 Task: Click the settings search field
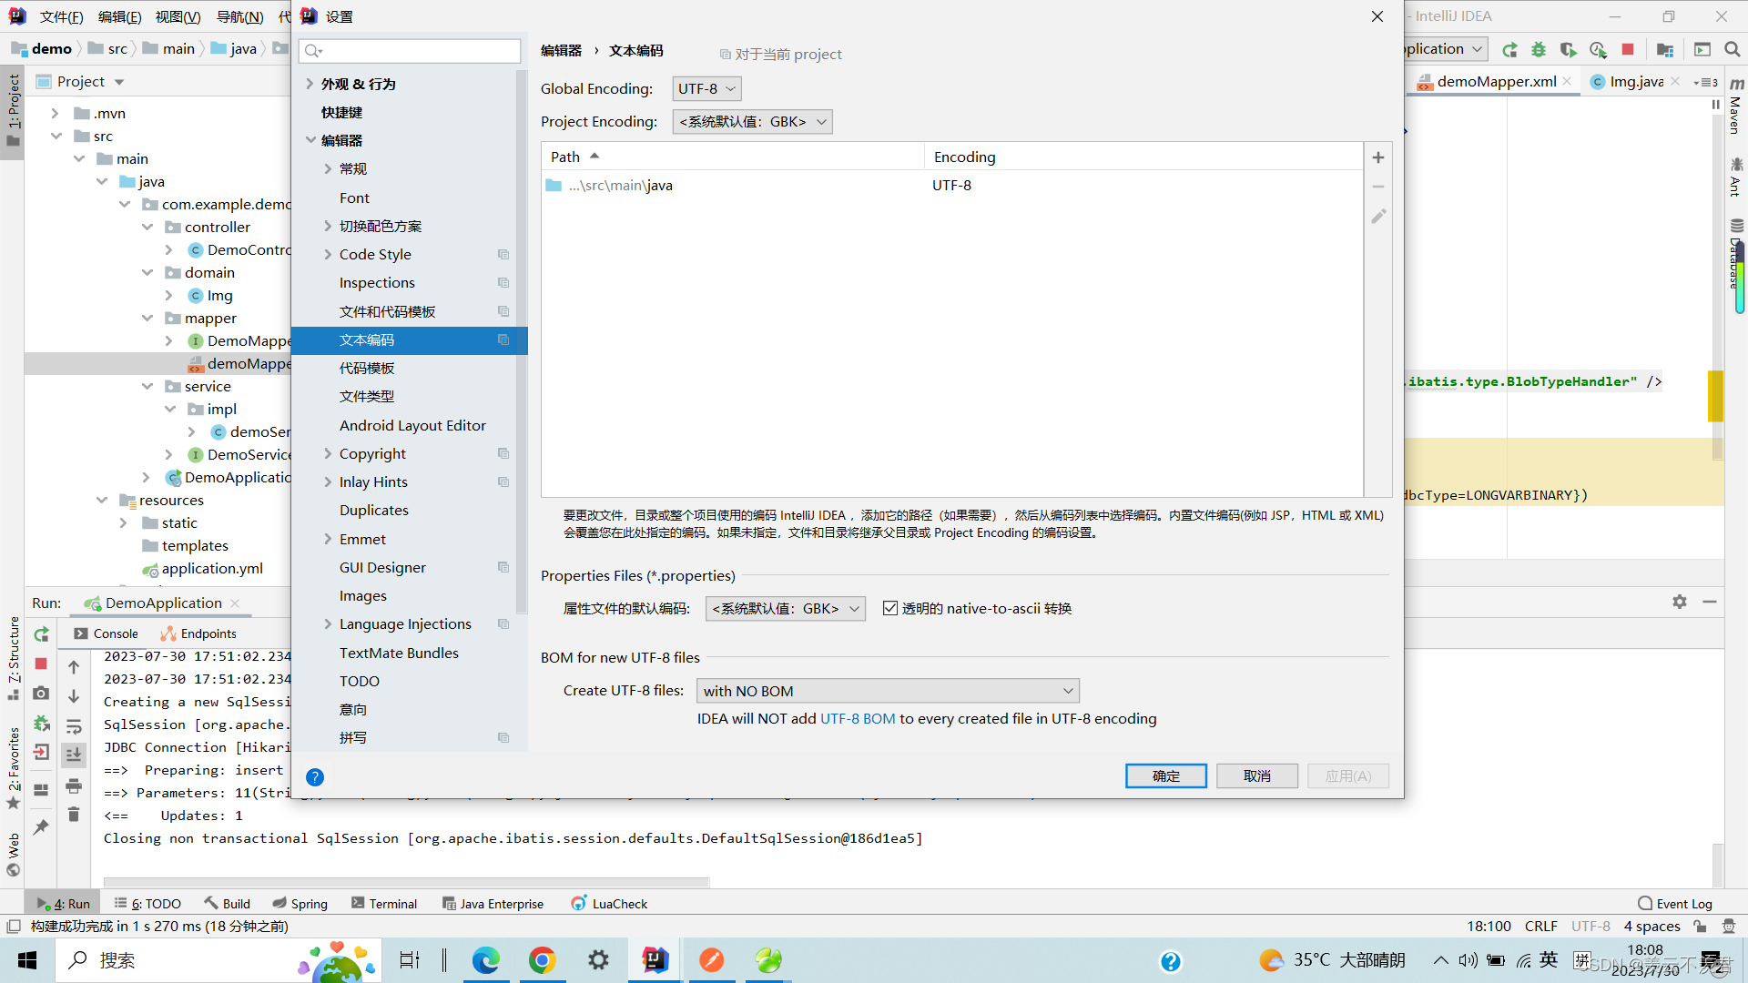(409, 50)
